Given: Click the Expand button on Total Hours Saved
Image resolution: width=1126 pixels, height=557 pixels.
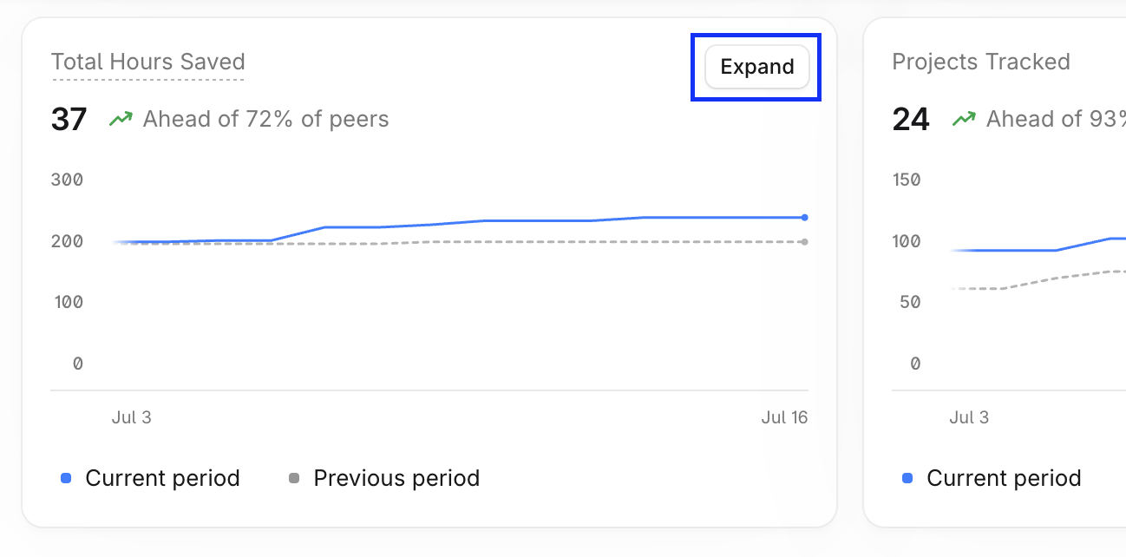Looking at the screenshot, I should (756, 67).
